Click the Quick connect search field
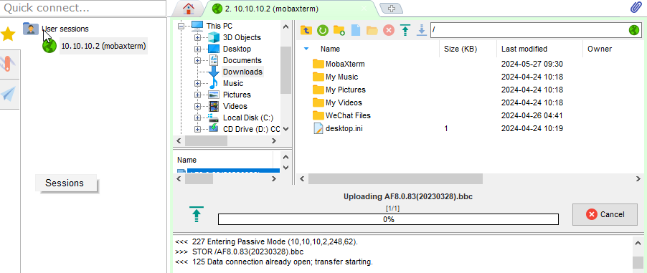This screenshot has width=647, height=273. pos(83,8)
